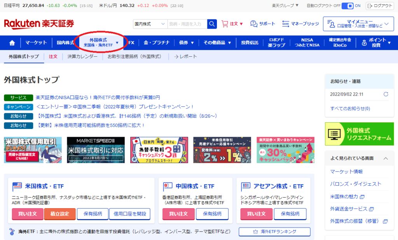Viewport: 398px width, 240px height.
Task: Open the マーケット menu item
Action: (x=36, y=42)
